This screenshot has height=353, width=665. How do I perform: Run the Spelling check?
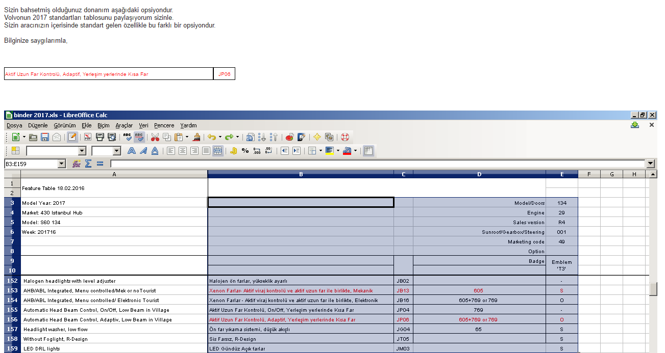point(128,137)
